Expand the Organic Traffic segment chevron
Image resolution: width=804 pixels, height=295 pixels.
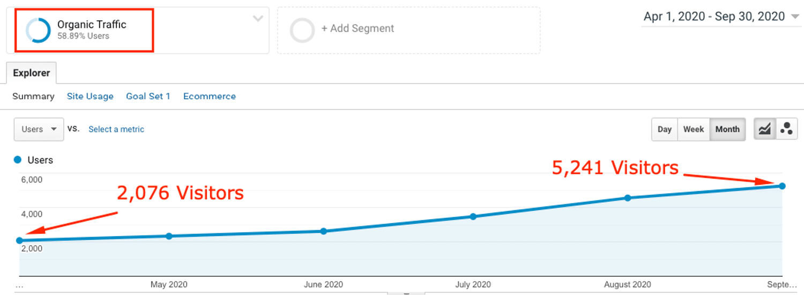click(x=258, y=19)
